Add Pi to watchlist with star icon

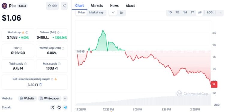[52, 6]
